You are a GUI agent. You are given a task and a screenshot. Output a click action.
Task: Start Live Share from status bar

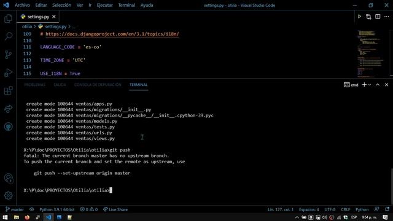115,209
